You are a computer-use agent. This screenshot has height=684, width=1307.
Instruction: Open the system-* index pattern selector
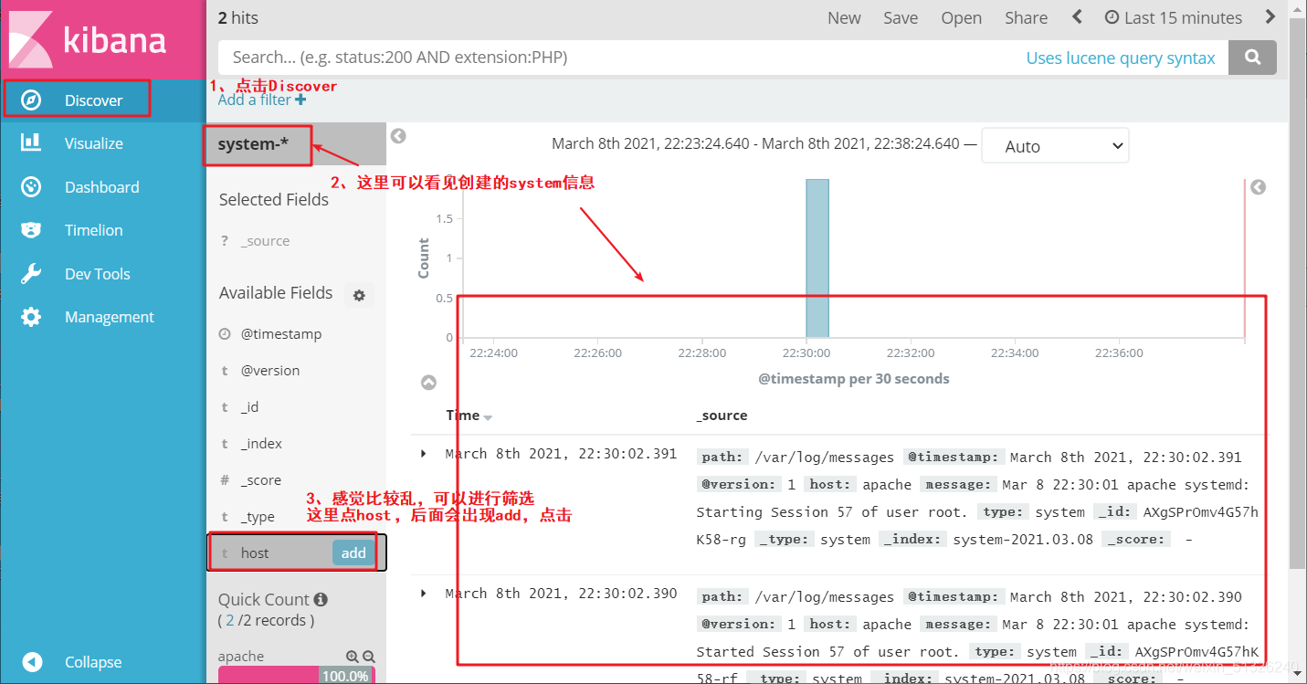pyautogui.click(x=254, y=144)
